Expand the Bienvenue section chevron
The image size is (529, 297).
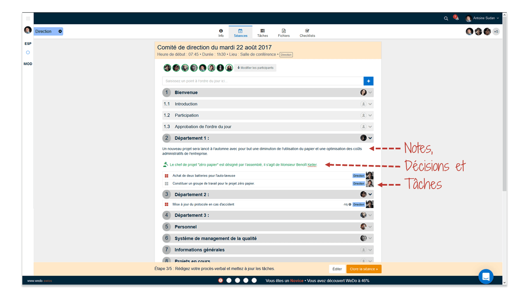(x=370, y=93)
